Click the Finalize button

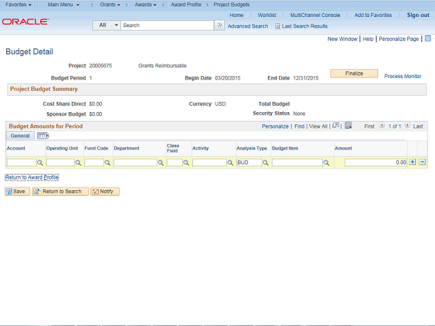[x=354, y=73]
